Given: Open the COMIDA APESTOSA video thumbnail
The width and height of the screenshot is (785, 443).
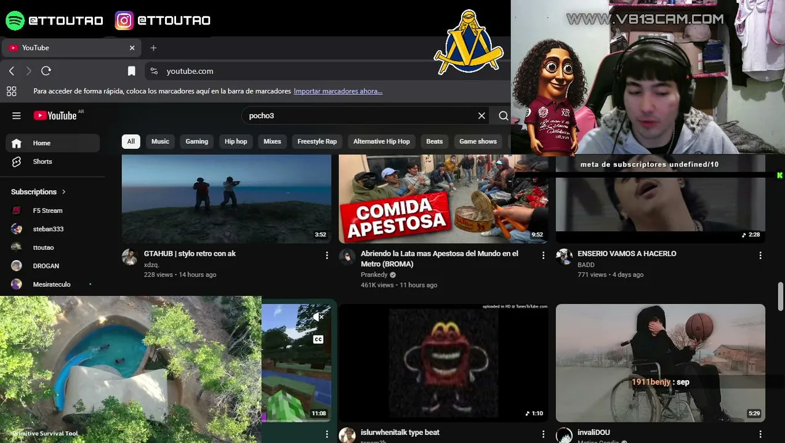Looking at the screenshot, I should (443, 199).
